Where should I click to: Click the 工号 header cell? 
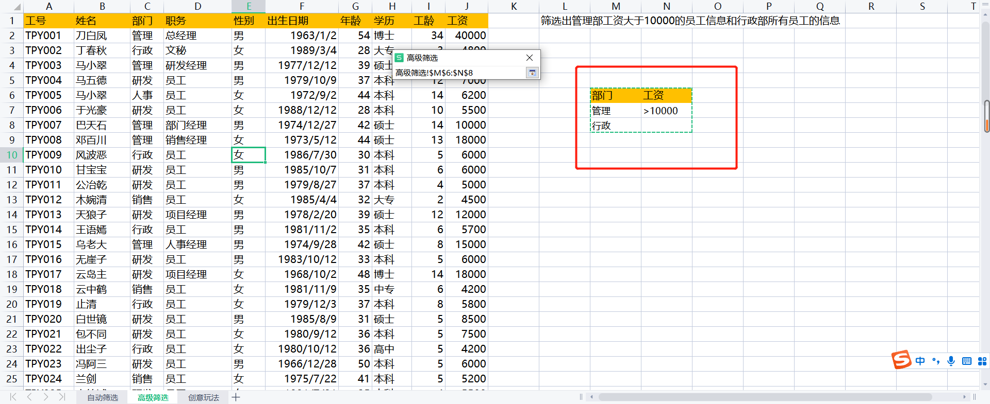pyautogui.click(x=49, y=21)
